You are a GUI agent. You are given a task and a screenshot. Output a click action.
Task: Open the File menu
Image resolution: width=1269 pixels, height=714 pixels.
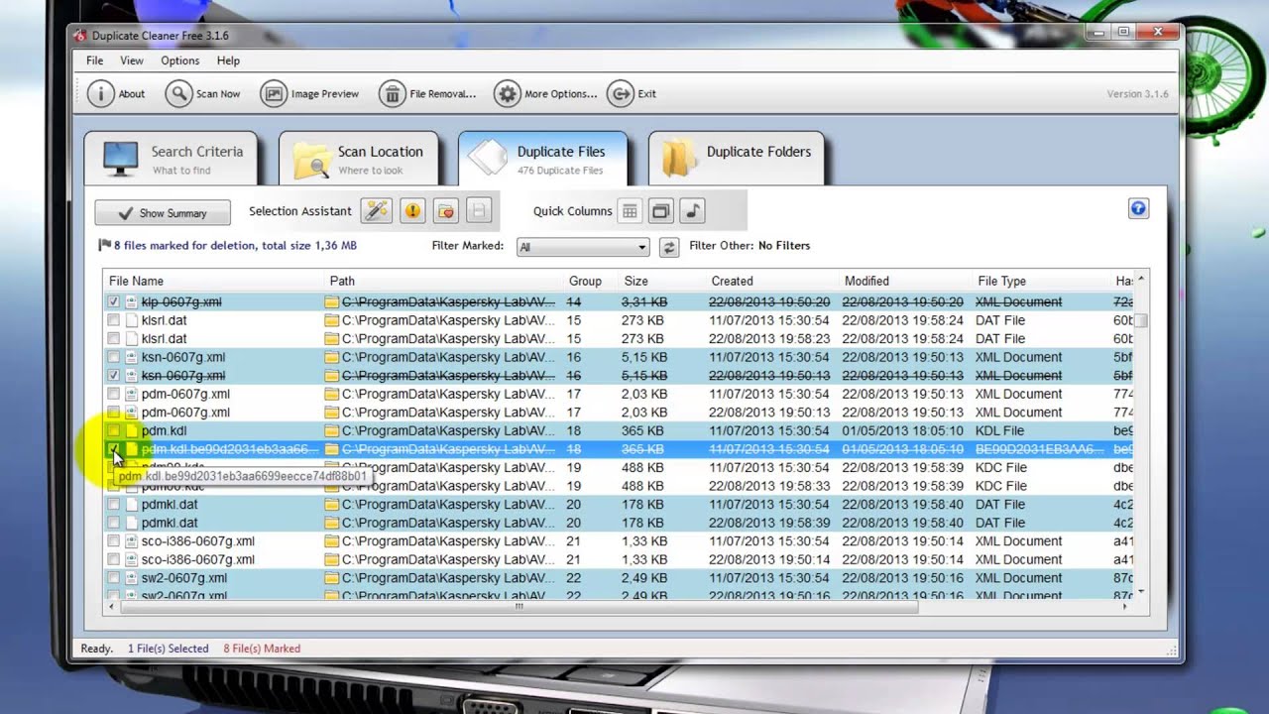(95, 60)
